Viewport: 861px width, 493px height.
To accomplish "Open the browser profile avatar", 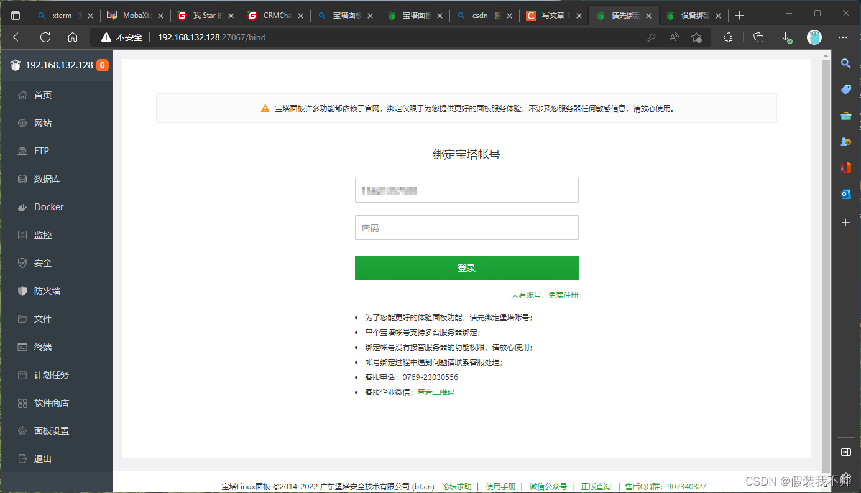I will pos(814,37).
